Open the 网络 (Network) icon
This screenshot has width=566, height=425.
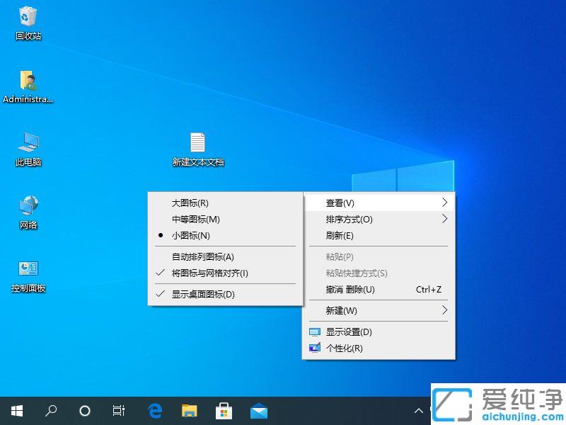point(28,205)
